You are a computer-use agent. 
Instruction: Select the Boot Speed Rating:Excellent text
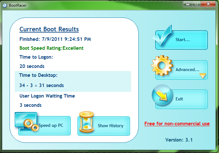pos(51,48)
